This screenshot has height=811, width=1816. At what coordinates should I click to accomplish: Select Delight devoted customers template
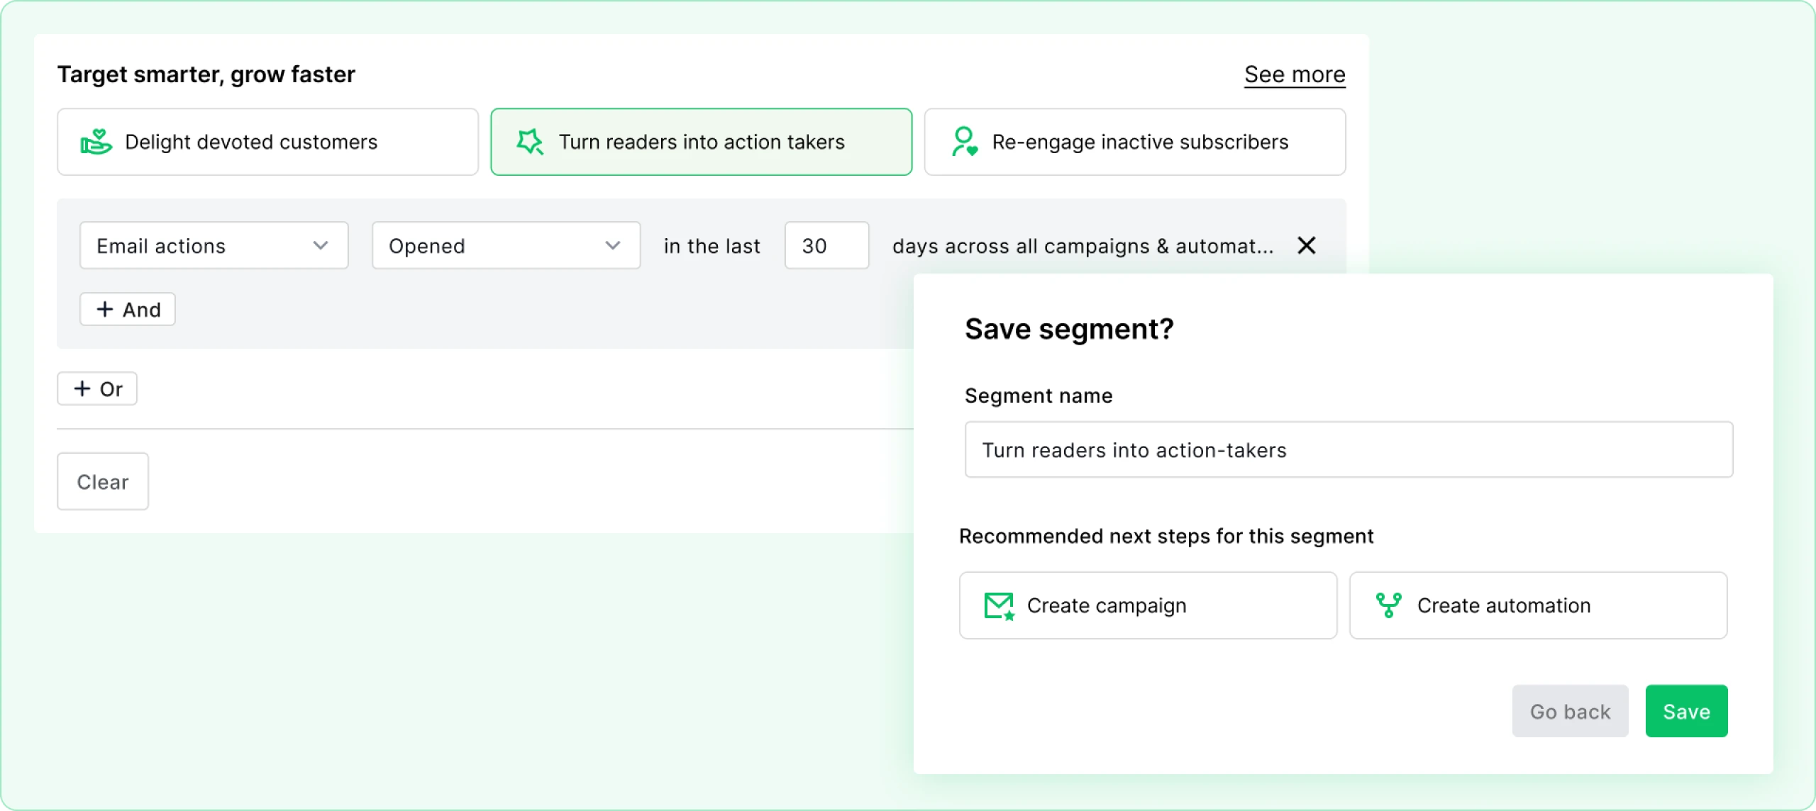coord(267,142)
